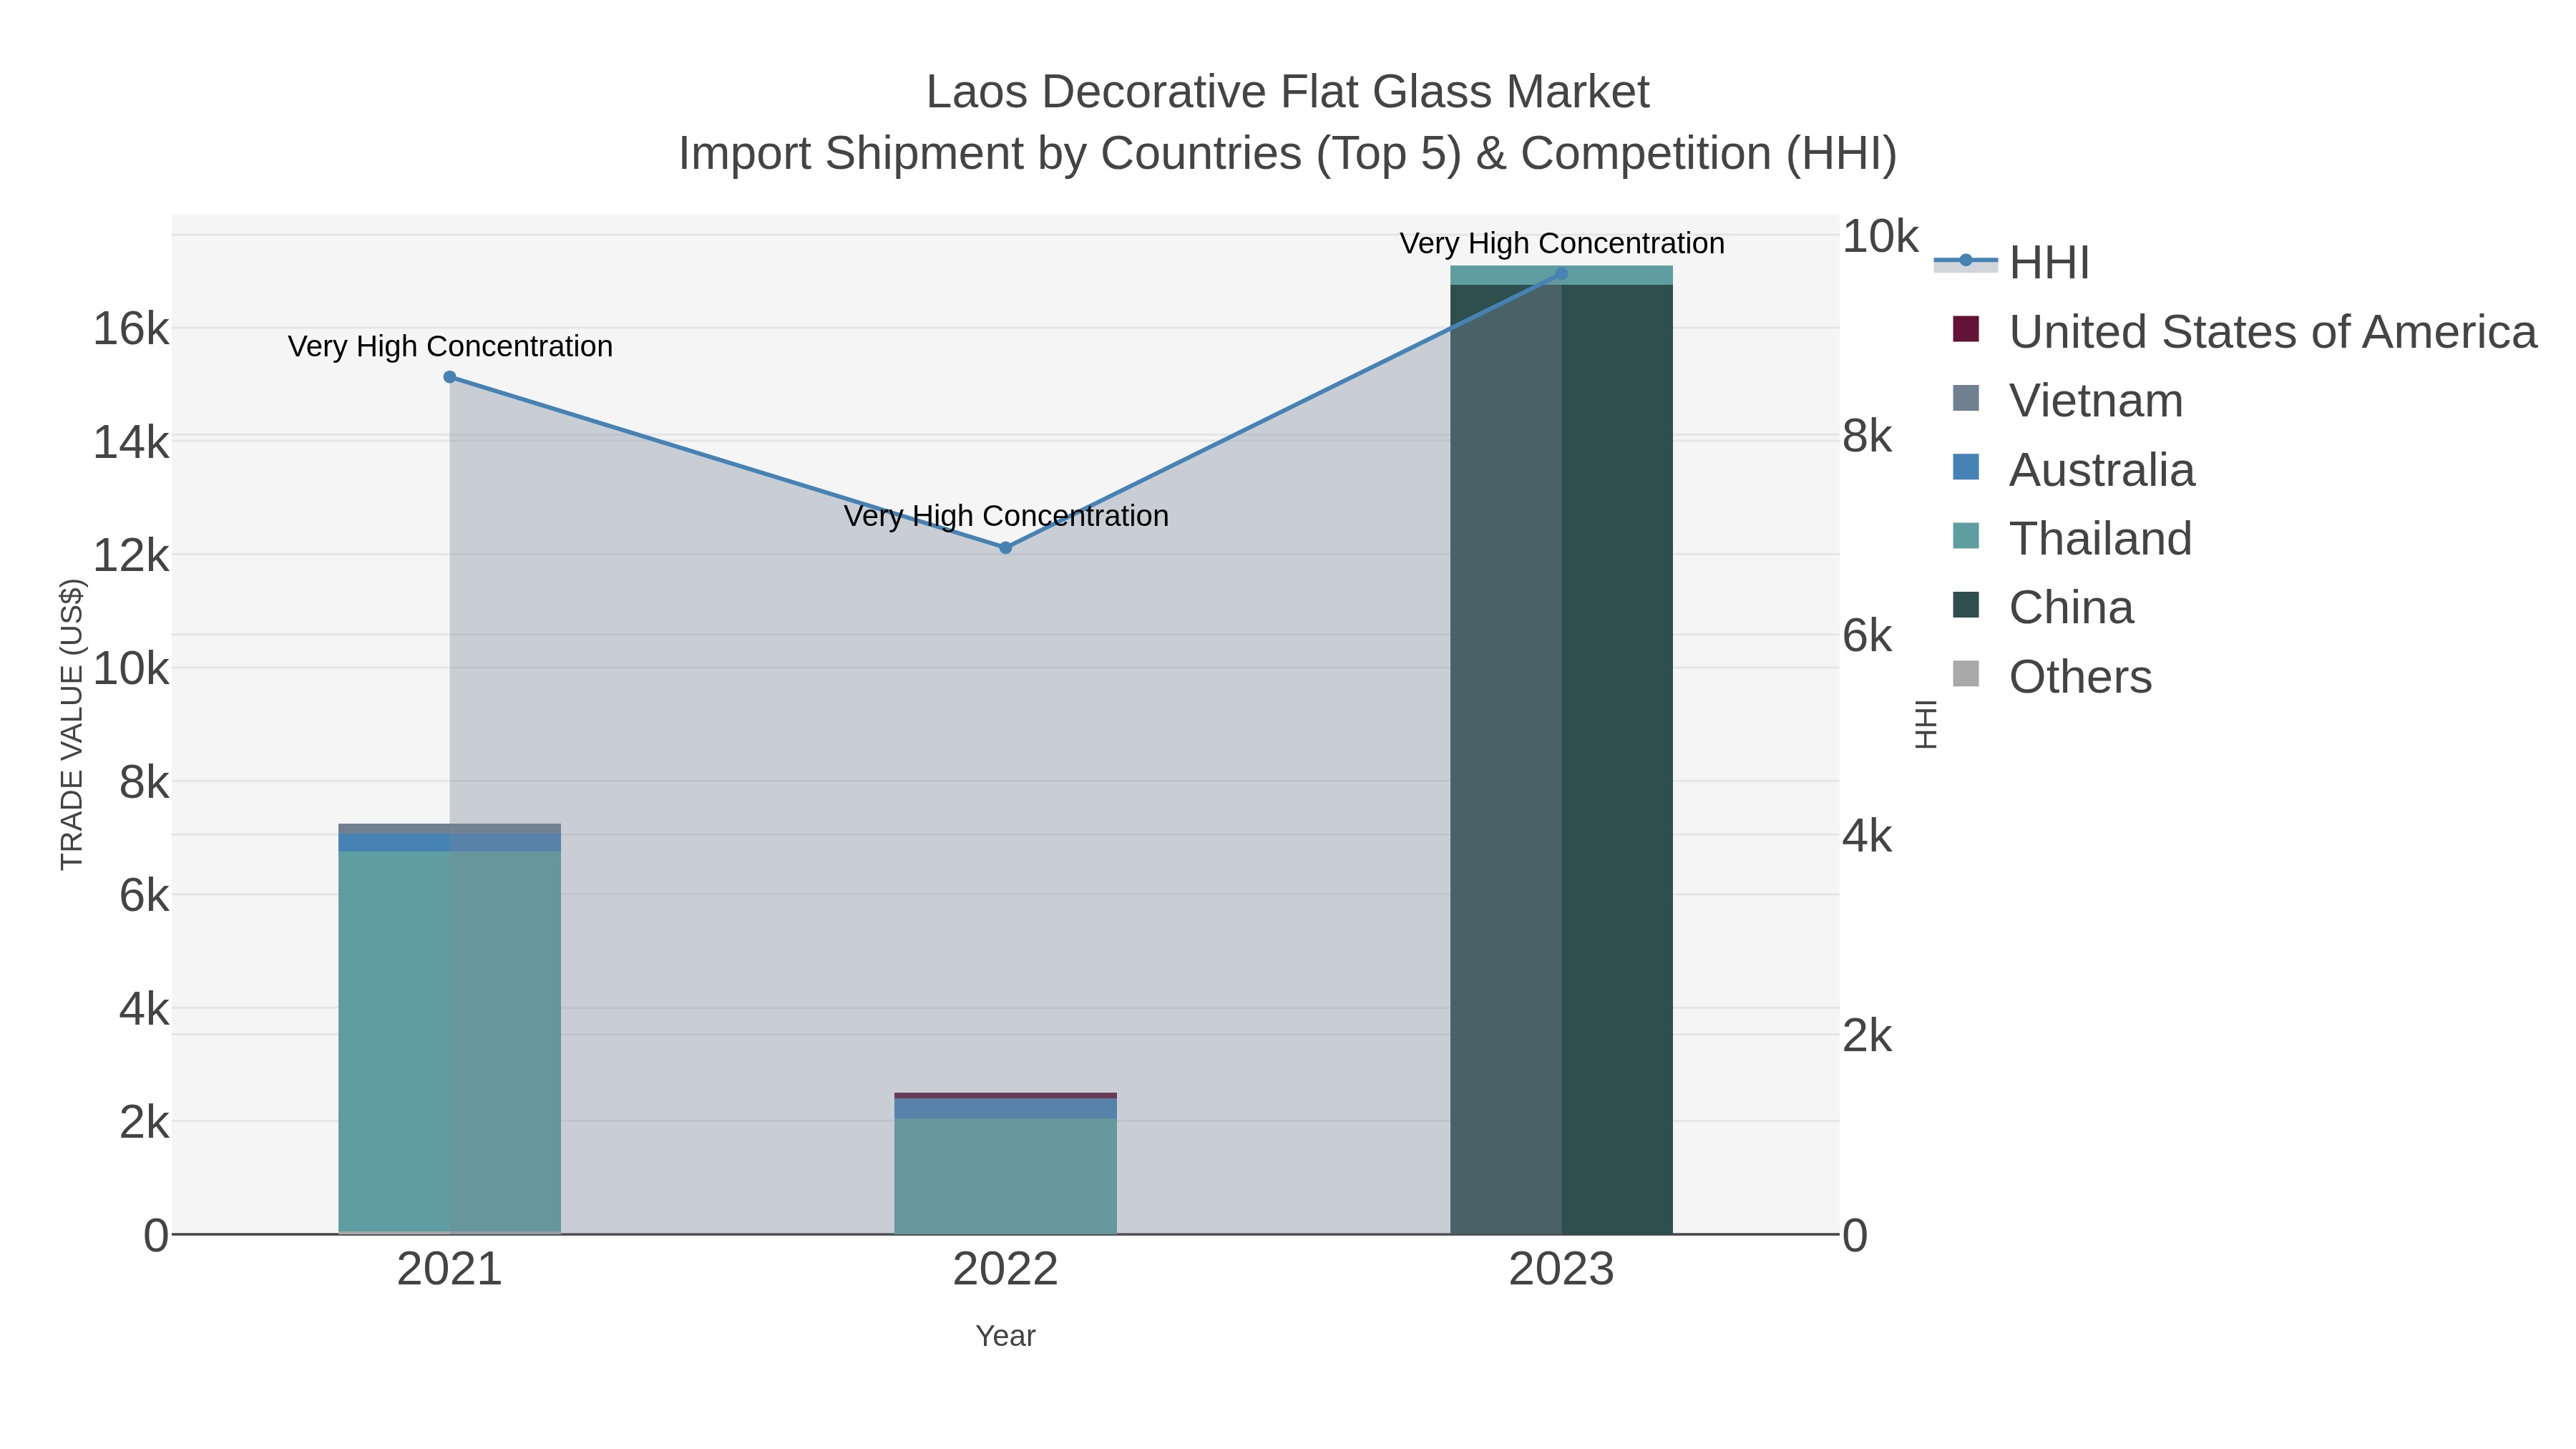Image resolution: width=2576 pixels, height=1449 pixels.
Task: Click Very High Concentration label above 2021
Action: click(x=450, y=347)
